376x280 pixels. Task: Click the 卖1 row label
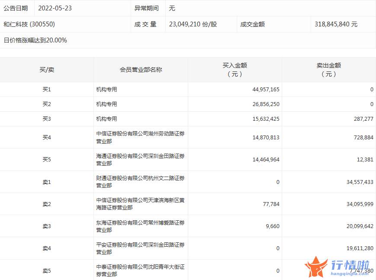click(x=47, y=182)
